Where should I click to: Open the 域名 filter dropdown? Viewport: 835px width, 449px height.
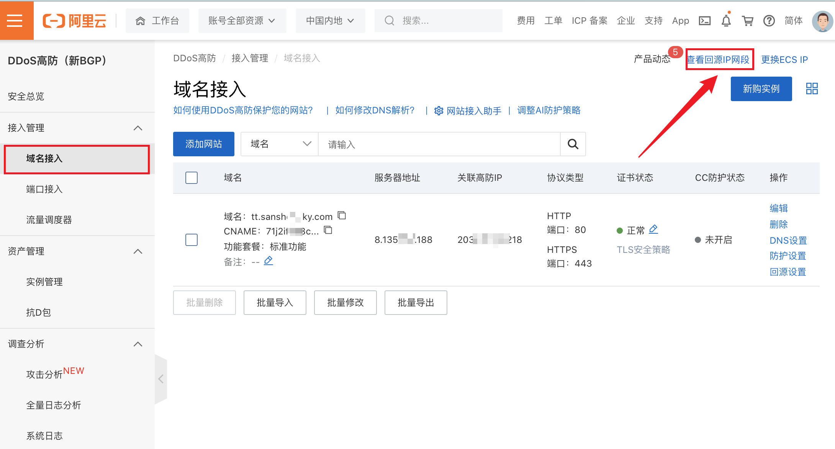pos(280,144)
